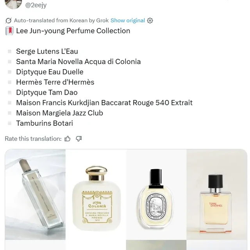Open the Serge Lutens L'Eau bottle photo
Screen dimensions: 250x250
pyautogui.click(x=35, y=195)
